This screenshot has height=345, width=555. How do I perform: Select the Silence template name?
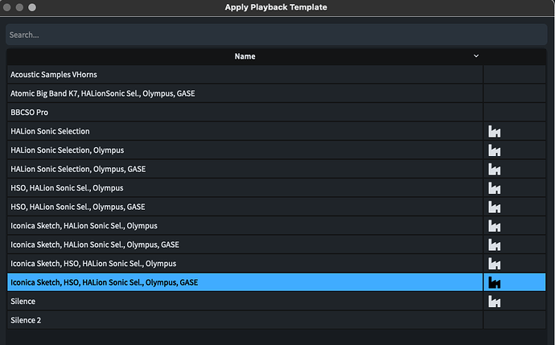(x=23, y=302)
